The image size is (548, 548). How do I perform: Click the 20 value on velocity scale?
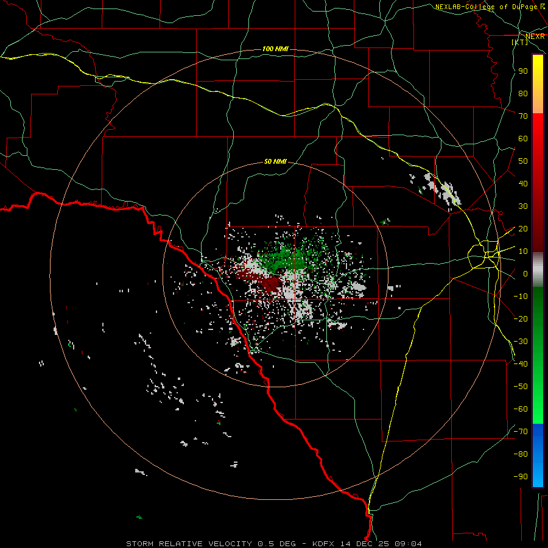point(523,228)
